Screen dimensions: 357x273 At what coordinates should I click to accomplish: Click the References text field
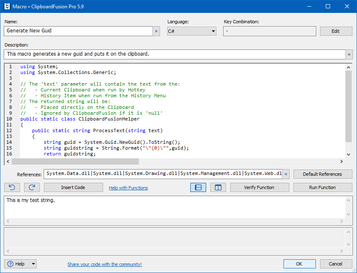[163, 174]
